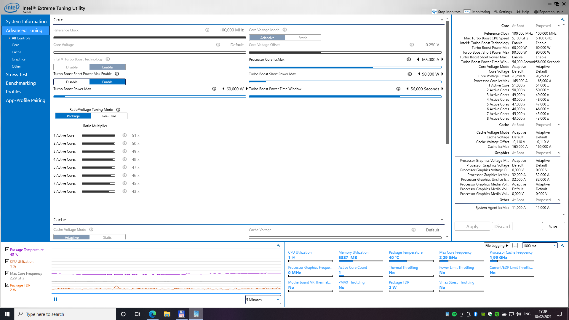
Task: Open Turbo Boost Short Power Max info
Action: coord(410,74)
